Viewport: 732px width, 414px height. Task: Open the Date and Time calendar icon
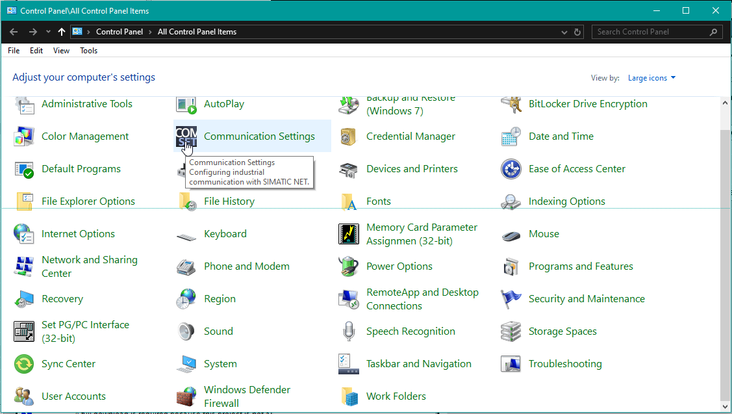pos(511,136)
